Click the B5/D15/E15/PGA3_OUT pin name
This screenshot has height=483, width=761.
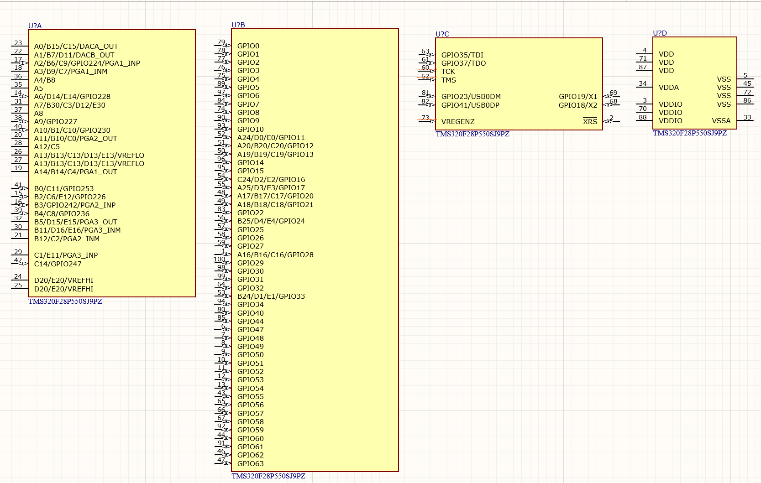pyautogui.click(x=76, y=222)
